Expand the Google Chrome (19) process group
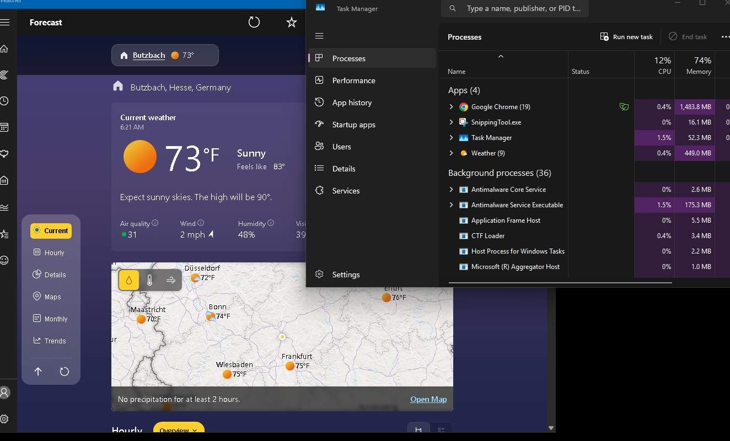This screenshot has height=441, width=730. [x=451, y=107]
